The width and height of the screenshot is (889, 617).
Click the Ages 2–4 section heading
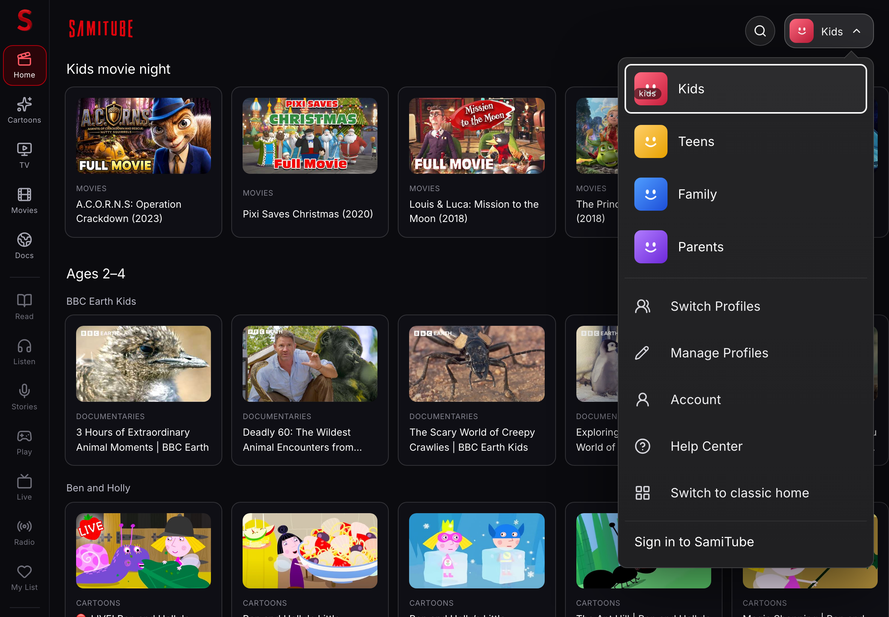coord(96,274)
